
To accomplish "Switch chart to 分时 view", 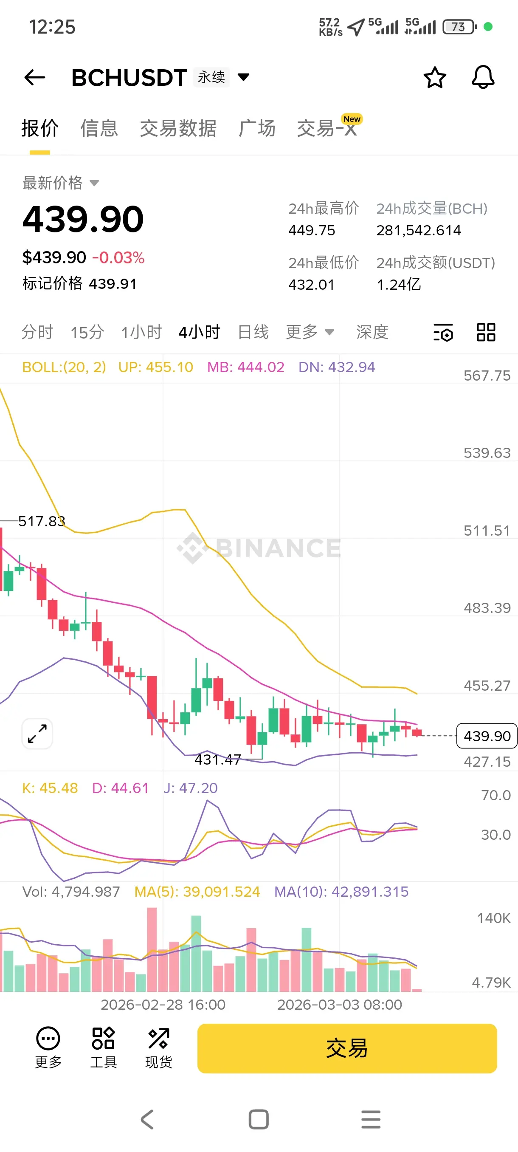I will (x=37, y=332).
